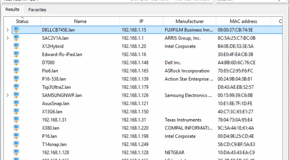The height and width of the screenshot is (160, 289).
Task: Sort by the MAC address column header
Action: click(243, 22)
